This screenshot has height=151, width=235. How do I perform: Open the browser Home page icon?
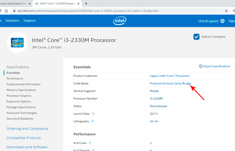coord(6,11)
